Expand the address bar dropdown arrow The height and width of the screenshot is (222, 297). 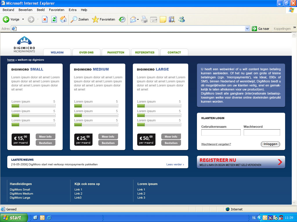coord(247,29)
